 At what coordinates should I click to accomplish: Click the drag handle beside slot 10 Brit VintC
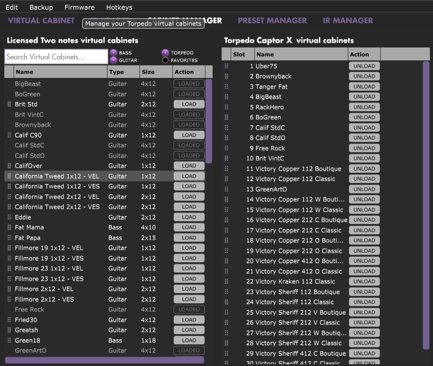(226, 159)
